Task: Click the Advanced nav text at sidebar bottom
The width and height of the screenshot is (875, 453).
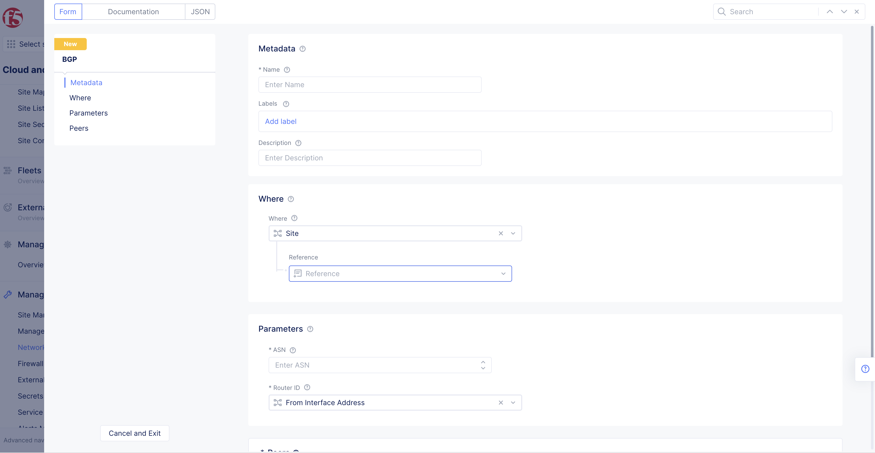Action: pyautogui.click(x=24, y=440)
